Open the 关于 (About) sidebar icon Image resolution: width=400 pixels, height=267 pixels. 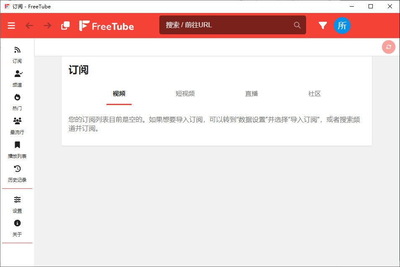(x=17, y=228)
